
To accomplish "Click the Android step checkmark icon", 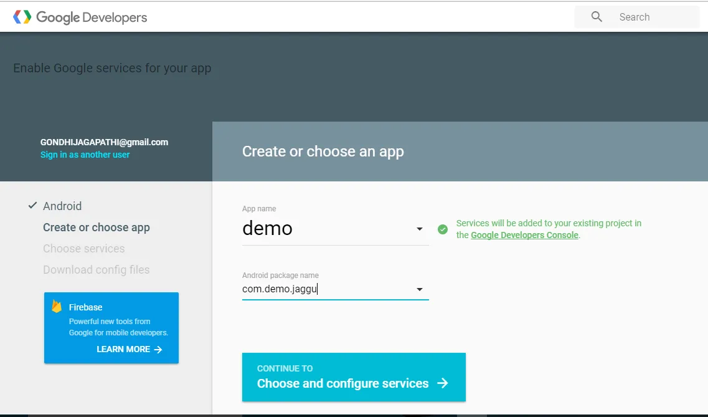I will point(32,206).
